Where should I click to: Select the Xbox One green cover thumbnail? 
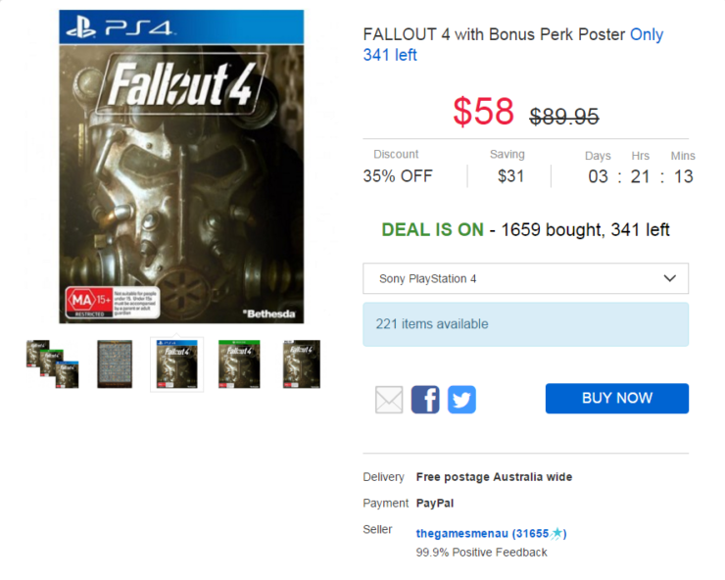[x=239, y=364]
